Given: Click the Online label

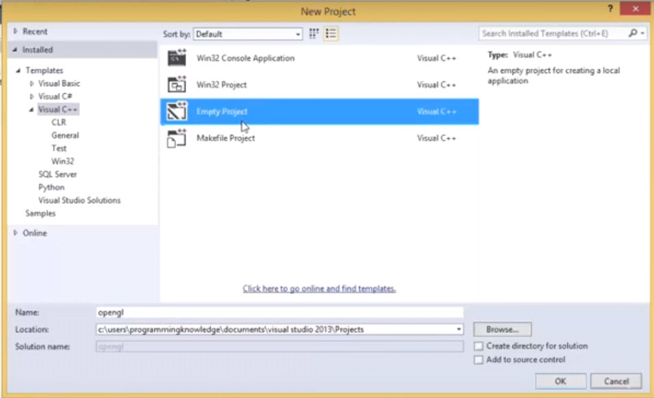Looking at the screenshot, I should point(35,233).
